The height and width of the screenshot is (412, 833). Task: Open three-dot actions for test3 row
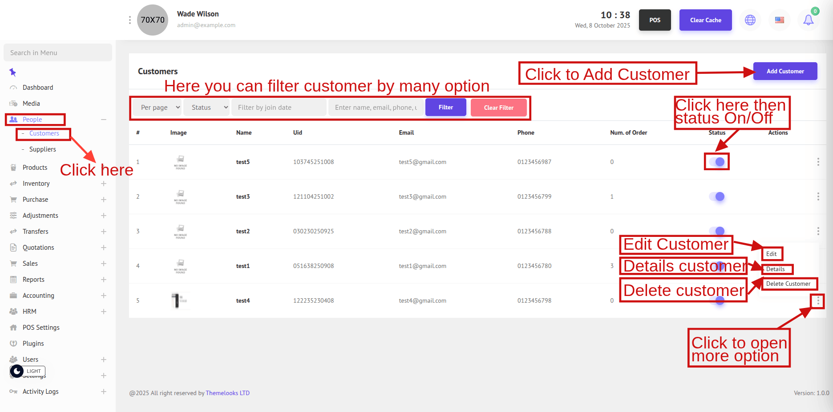[x=818, y=196]
